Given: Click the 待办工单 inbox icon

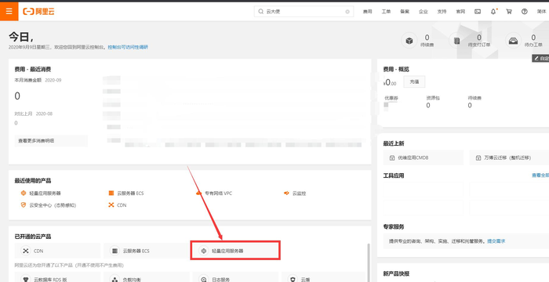Looking at the screenshot, I should [x=513, y=41].
